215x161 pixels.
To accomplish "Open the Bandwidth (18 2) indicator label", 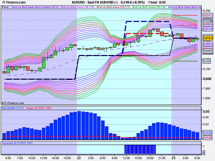I will [13, 108].
